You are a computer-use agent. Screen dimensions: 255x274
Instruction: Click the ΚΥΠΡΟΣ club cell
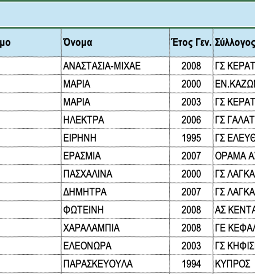[234, 264]
